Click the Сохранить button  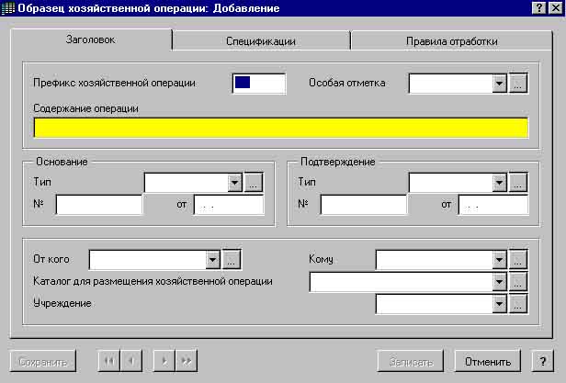tap(43, 361)
